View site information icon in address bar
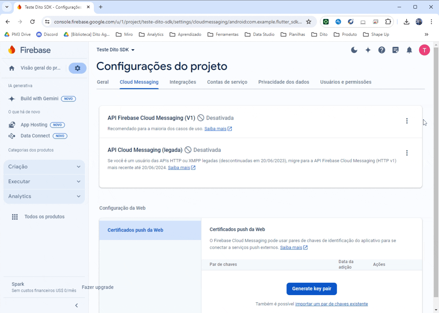The image size is (439, 313). 48,22
